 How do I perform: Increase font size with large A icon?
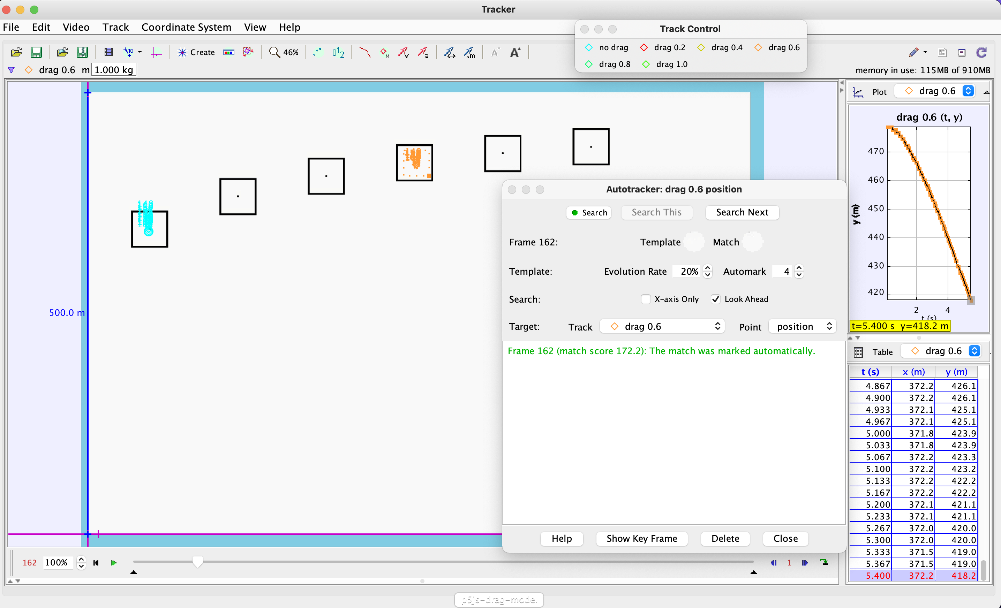pos(515,52)
